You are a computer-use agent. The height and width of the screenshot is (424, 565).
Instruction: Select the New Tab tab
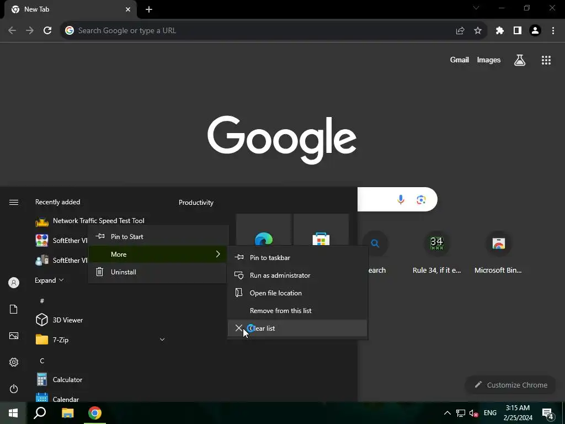point(70,9)
